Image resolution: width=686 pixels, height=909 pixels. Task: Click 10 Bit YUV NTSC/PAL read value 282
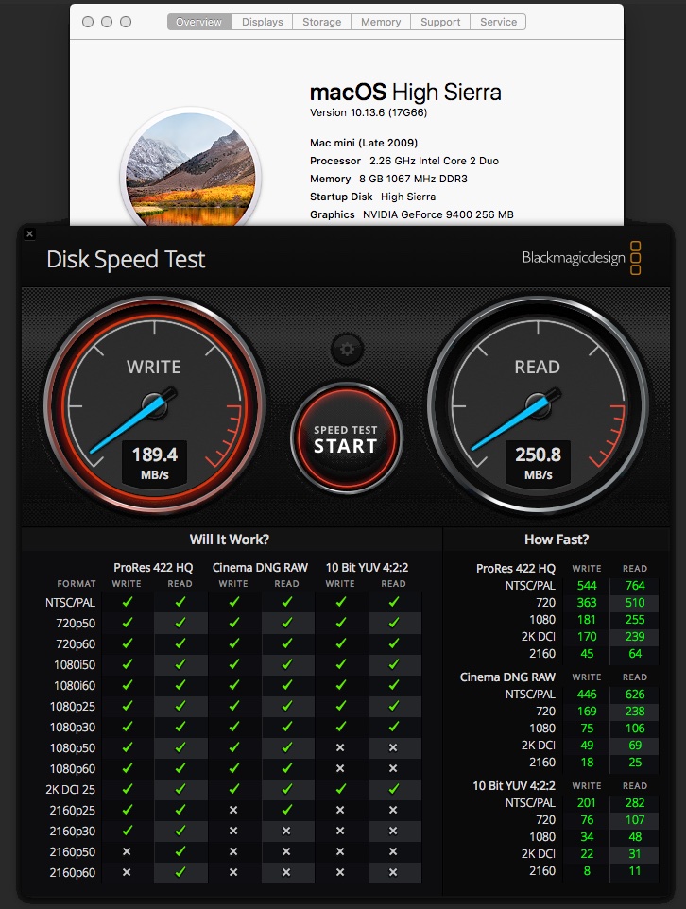[635, 803]
